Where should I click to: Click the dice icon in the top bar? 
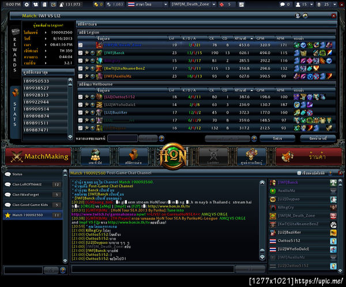click(x=221, y=5)
